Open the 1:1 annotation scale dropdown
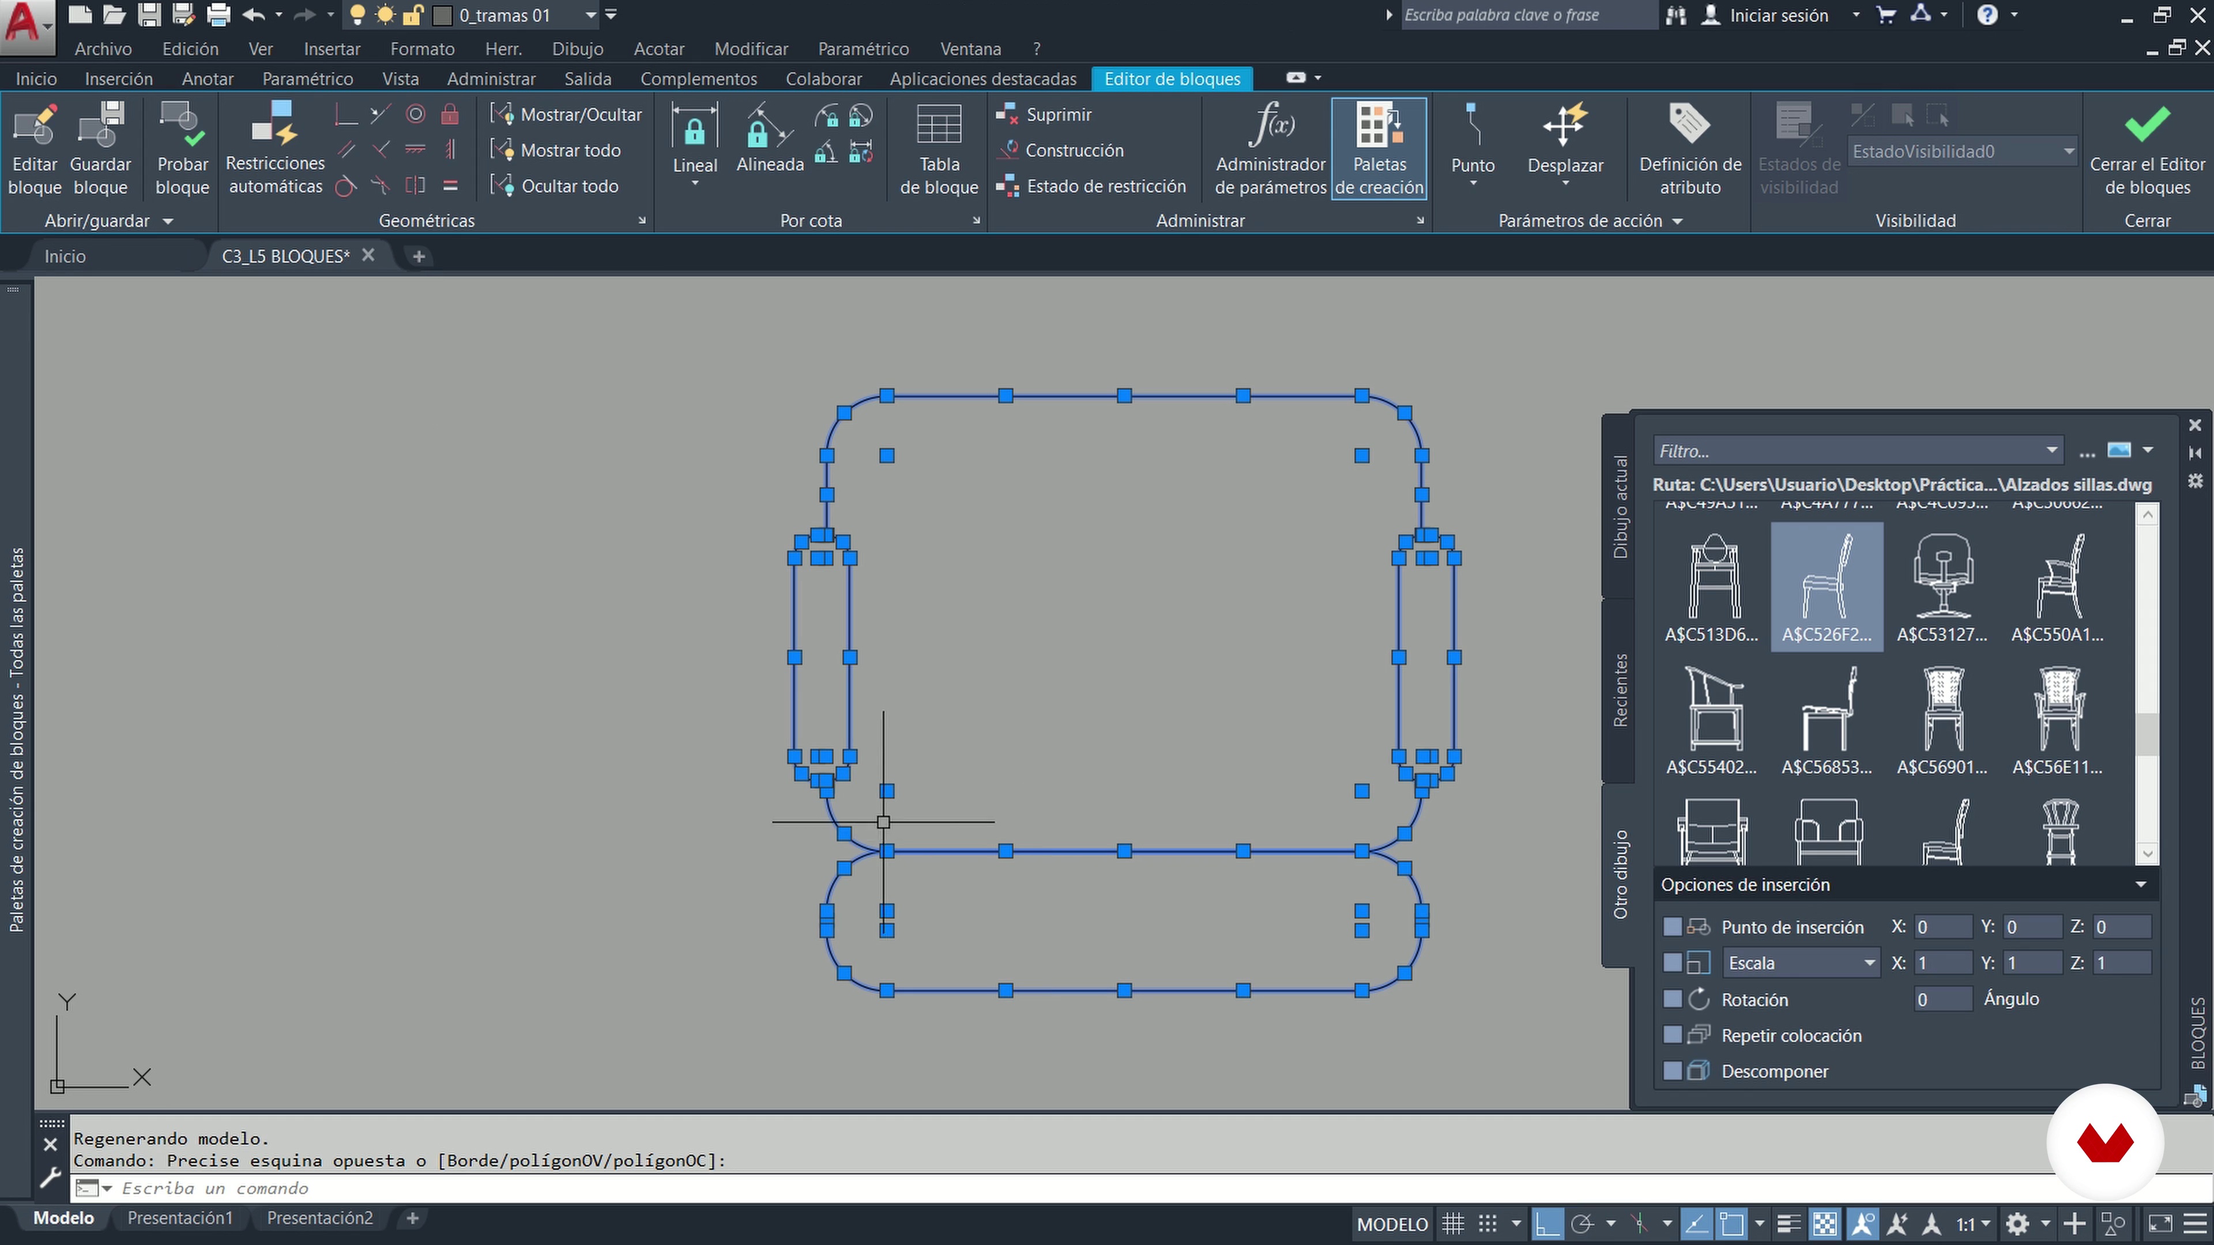Screen dimensions: 2214x1245 tap(1974, 1224)
